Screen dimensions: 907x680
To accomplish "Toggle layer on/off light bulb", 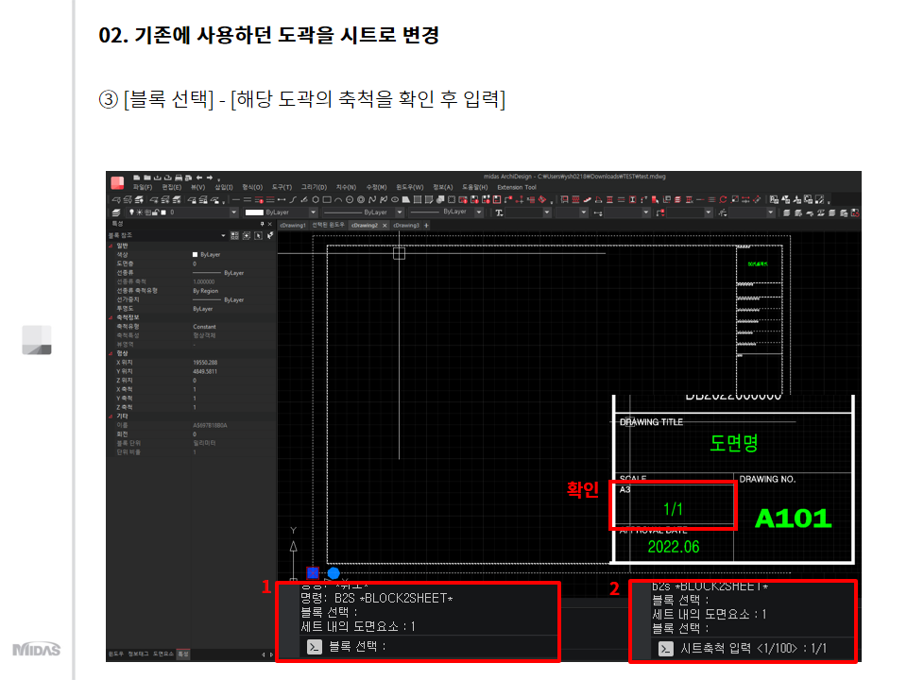I will click(131, 212).
